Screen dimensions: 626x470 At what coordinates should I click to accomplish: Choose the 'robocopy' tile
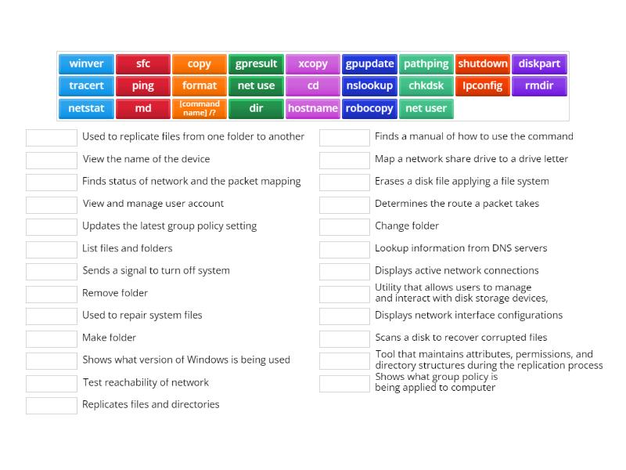[x=369, y=108]
